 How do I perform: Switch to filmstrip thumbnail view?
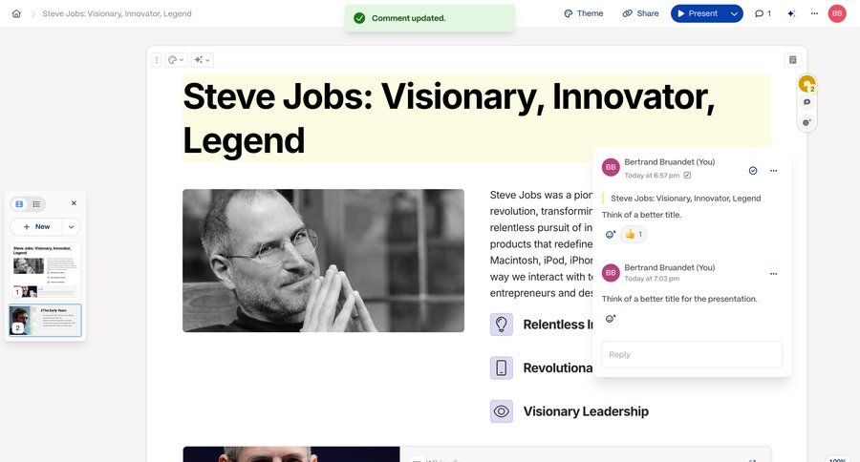point(20,203)
